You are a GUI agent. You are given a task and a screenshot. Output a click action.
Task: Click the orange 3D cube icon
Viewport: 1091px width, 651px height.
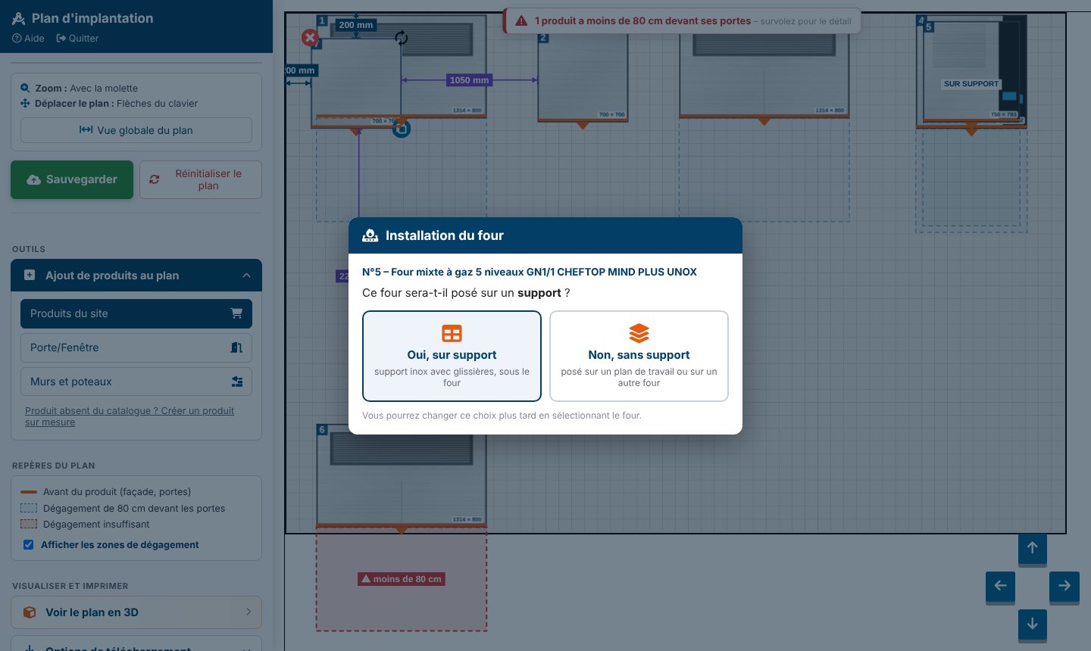(x=30, y=612)
